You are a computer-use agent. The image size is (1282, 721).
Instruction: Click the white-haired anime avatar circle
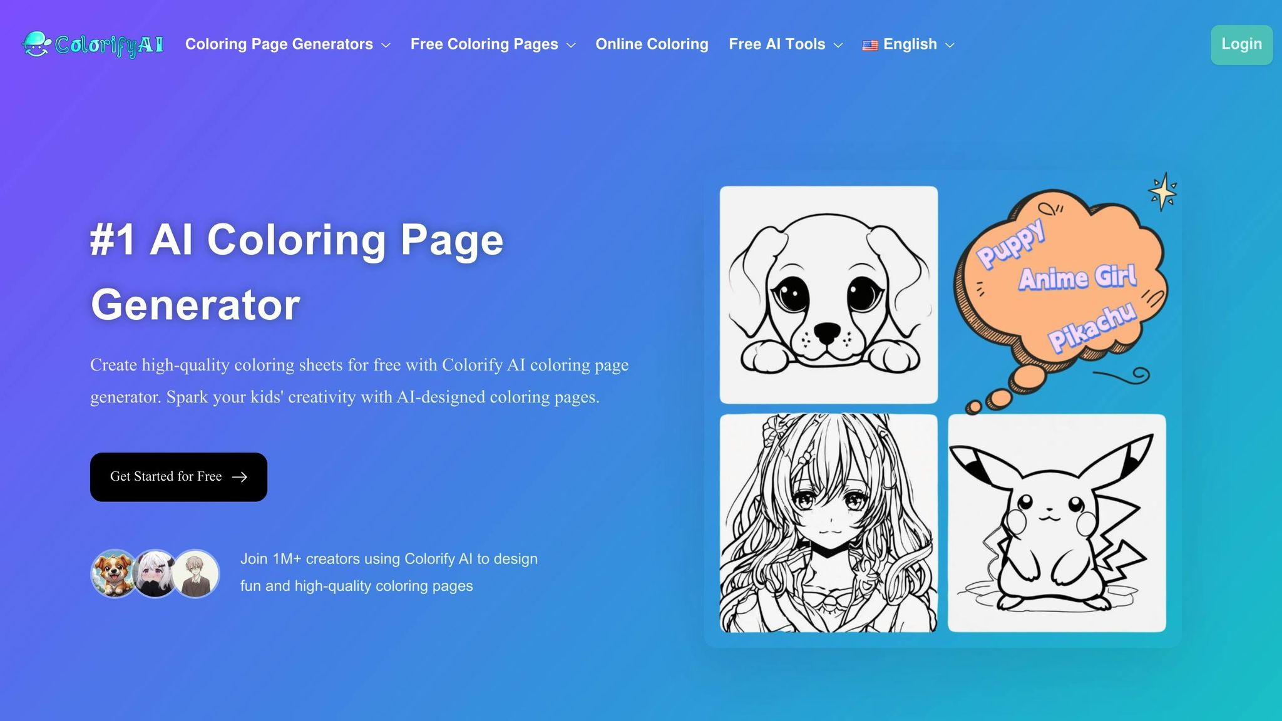pyautogui.click(x=155, y=573)
